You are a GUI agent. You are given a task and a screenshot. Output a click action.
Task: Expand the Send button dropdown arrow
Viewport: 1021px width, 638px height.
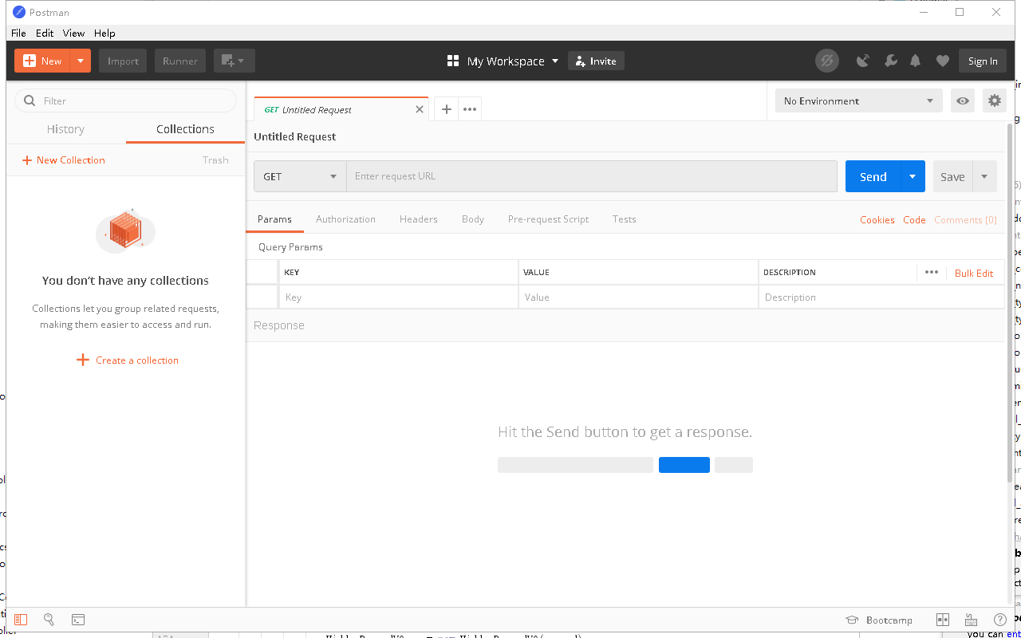tap(913, 176)
